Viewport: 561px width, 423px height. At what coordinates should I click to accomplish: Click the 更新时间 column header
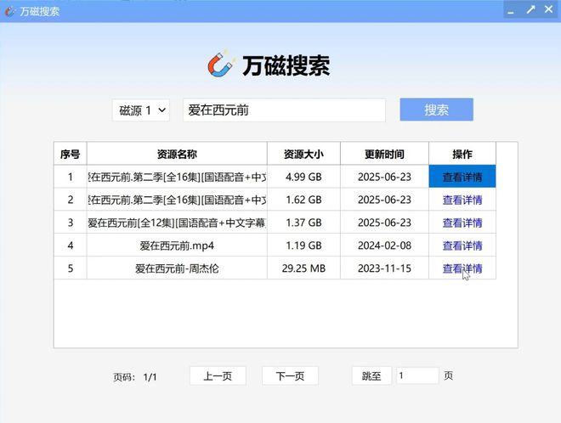coord(384,154)
